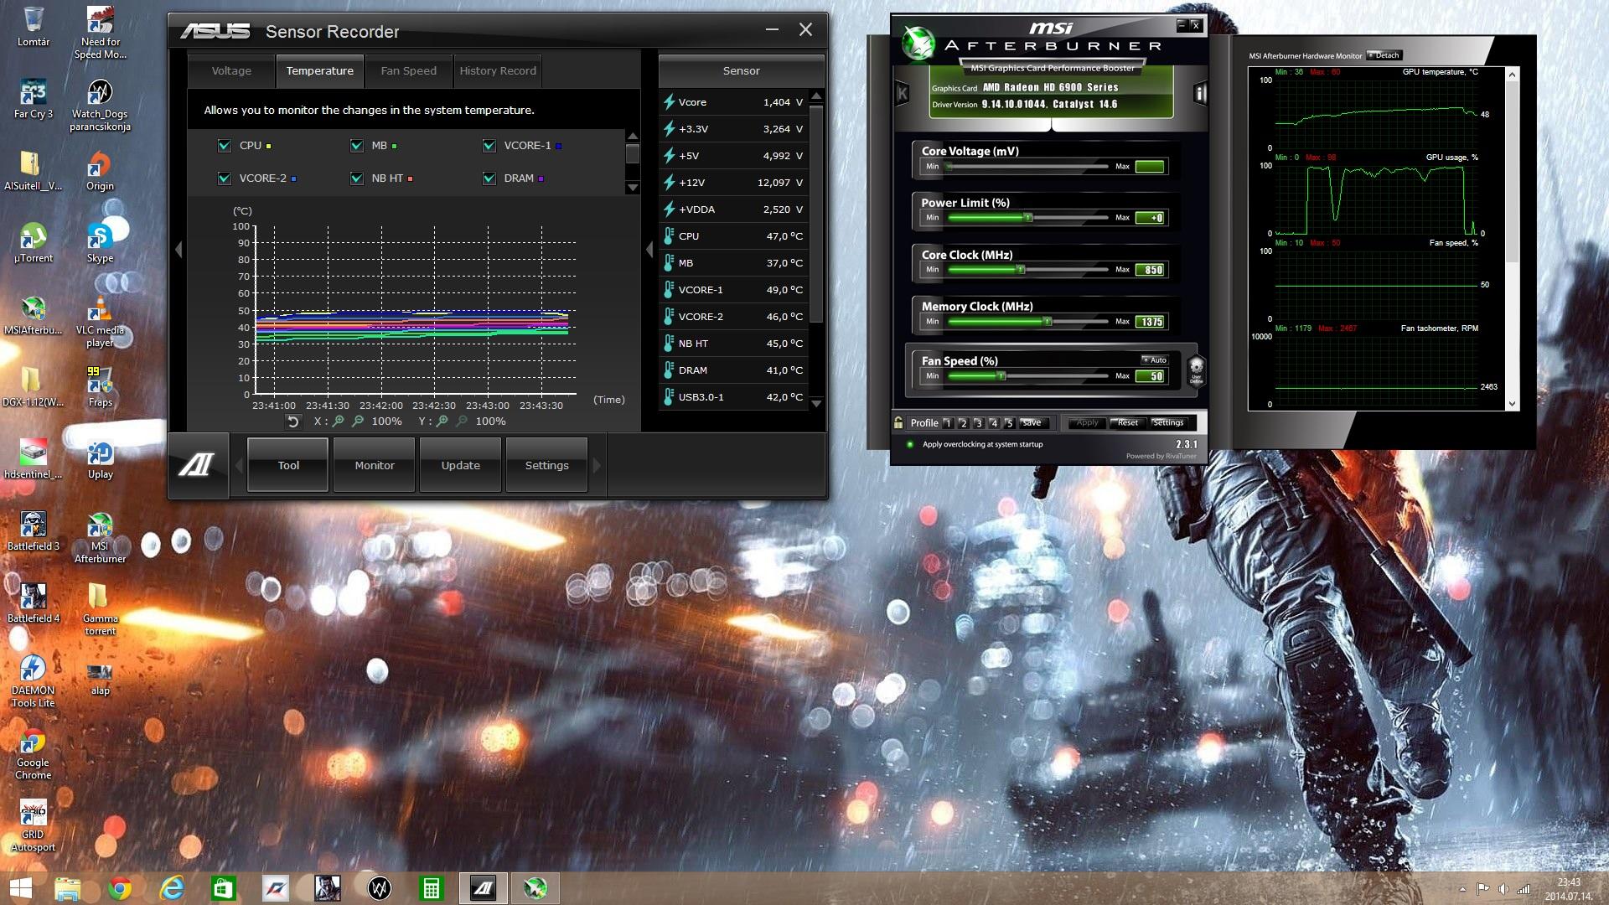Viewport: 1609px width, 905px height.
Task: Open Afterburner Settings button
Action: click(1168, 423)
